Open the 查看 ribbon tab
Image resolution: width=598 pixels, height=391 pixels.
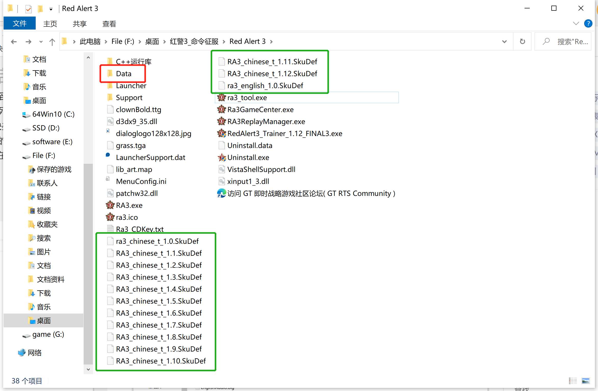pyautogui.click(x=109, y=24)
